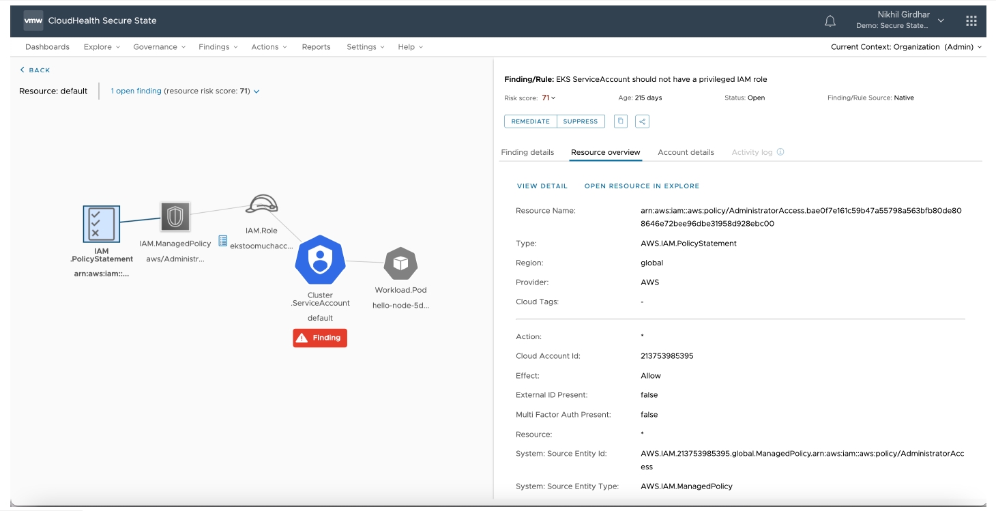Image resolution: width=996 pixels, height=511 pixels.
Task: Open the Help menu dropdown
Action: click(x=411, y=47)
